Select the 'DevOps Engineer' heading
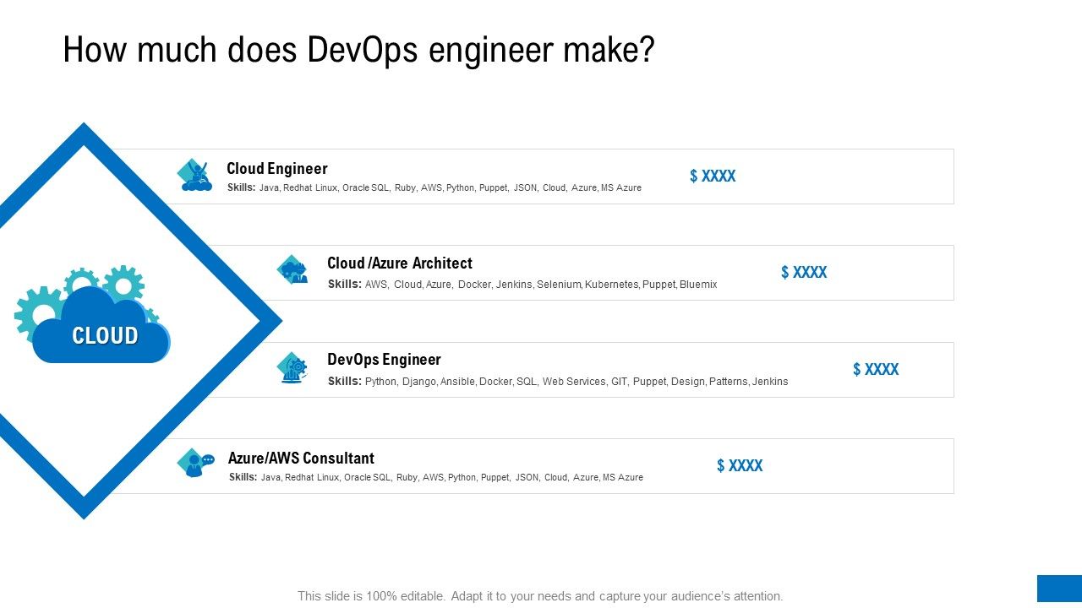This screenshot has width=1082, height=608. 385,359
